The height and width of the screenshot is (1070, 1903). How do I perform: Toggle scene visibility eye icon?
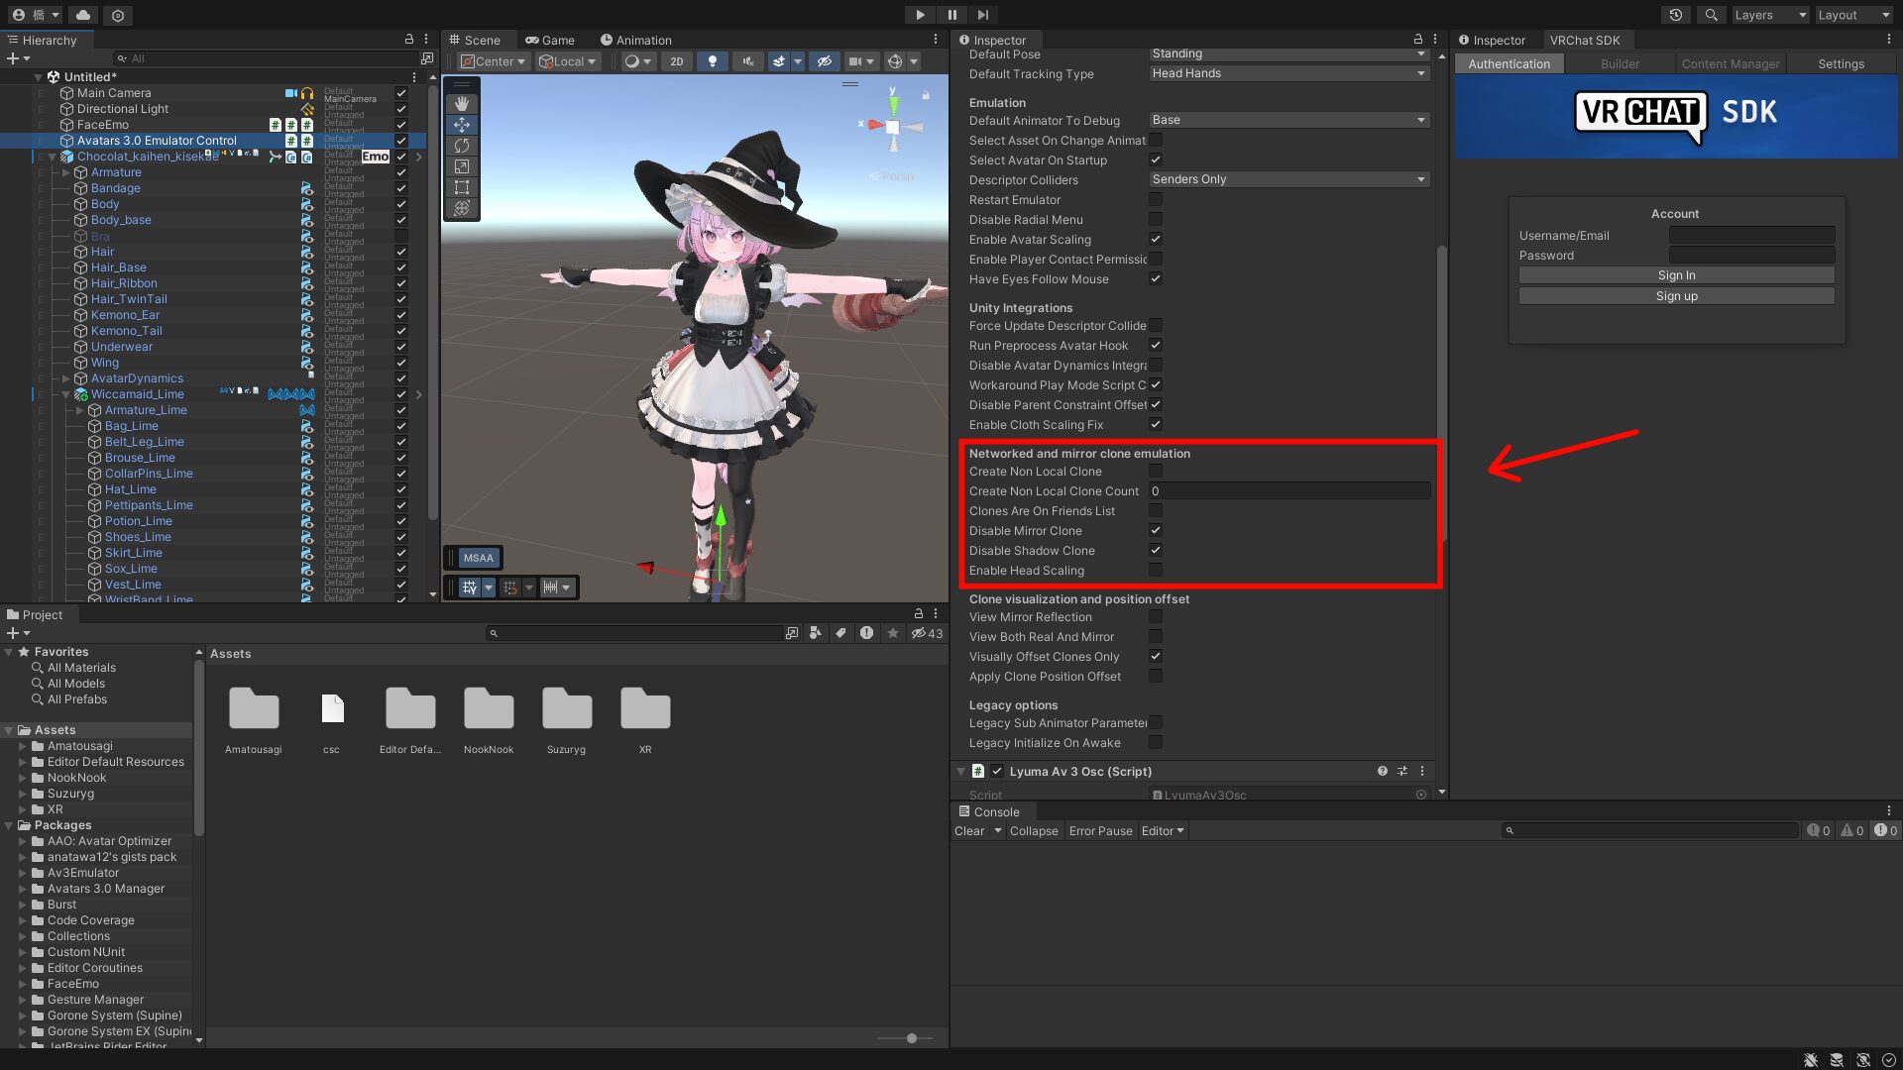(825, 61)
